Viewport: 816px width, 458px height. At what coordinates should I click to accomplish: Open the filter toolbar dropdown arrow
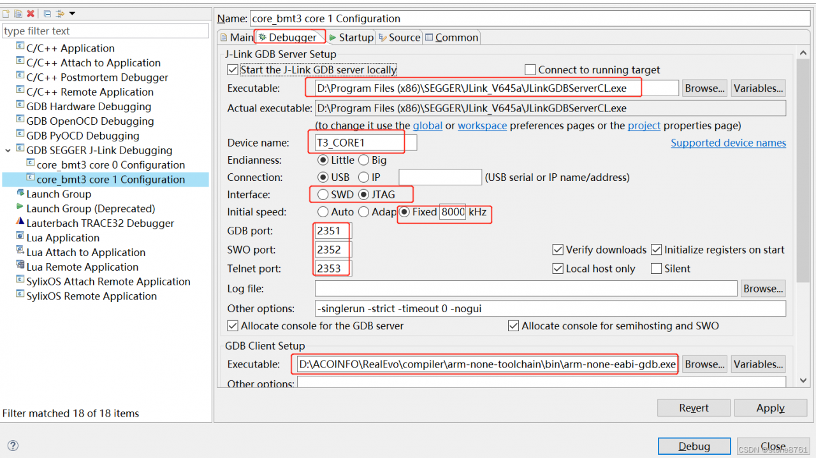click(x=72, y=13)
